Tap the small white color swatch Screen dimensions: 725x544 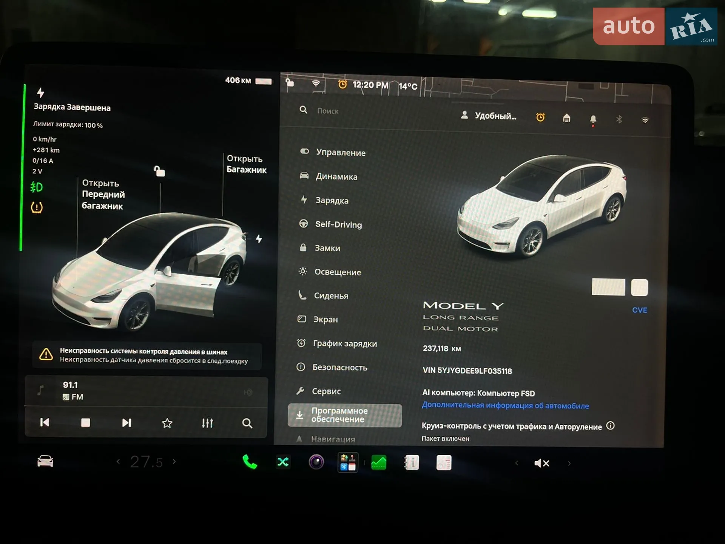[639, 287]
